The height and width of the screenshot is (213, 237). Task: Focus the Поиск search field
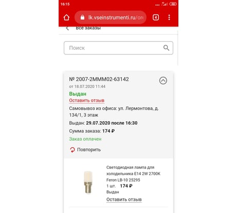tap(118, 48)
